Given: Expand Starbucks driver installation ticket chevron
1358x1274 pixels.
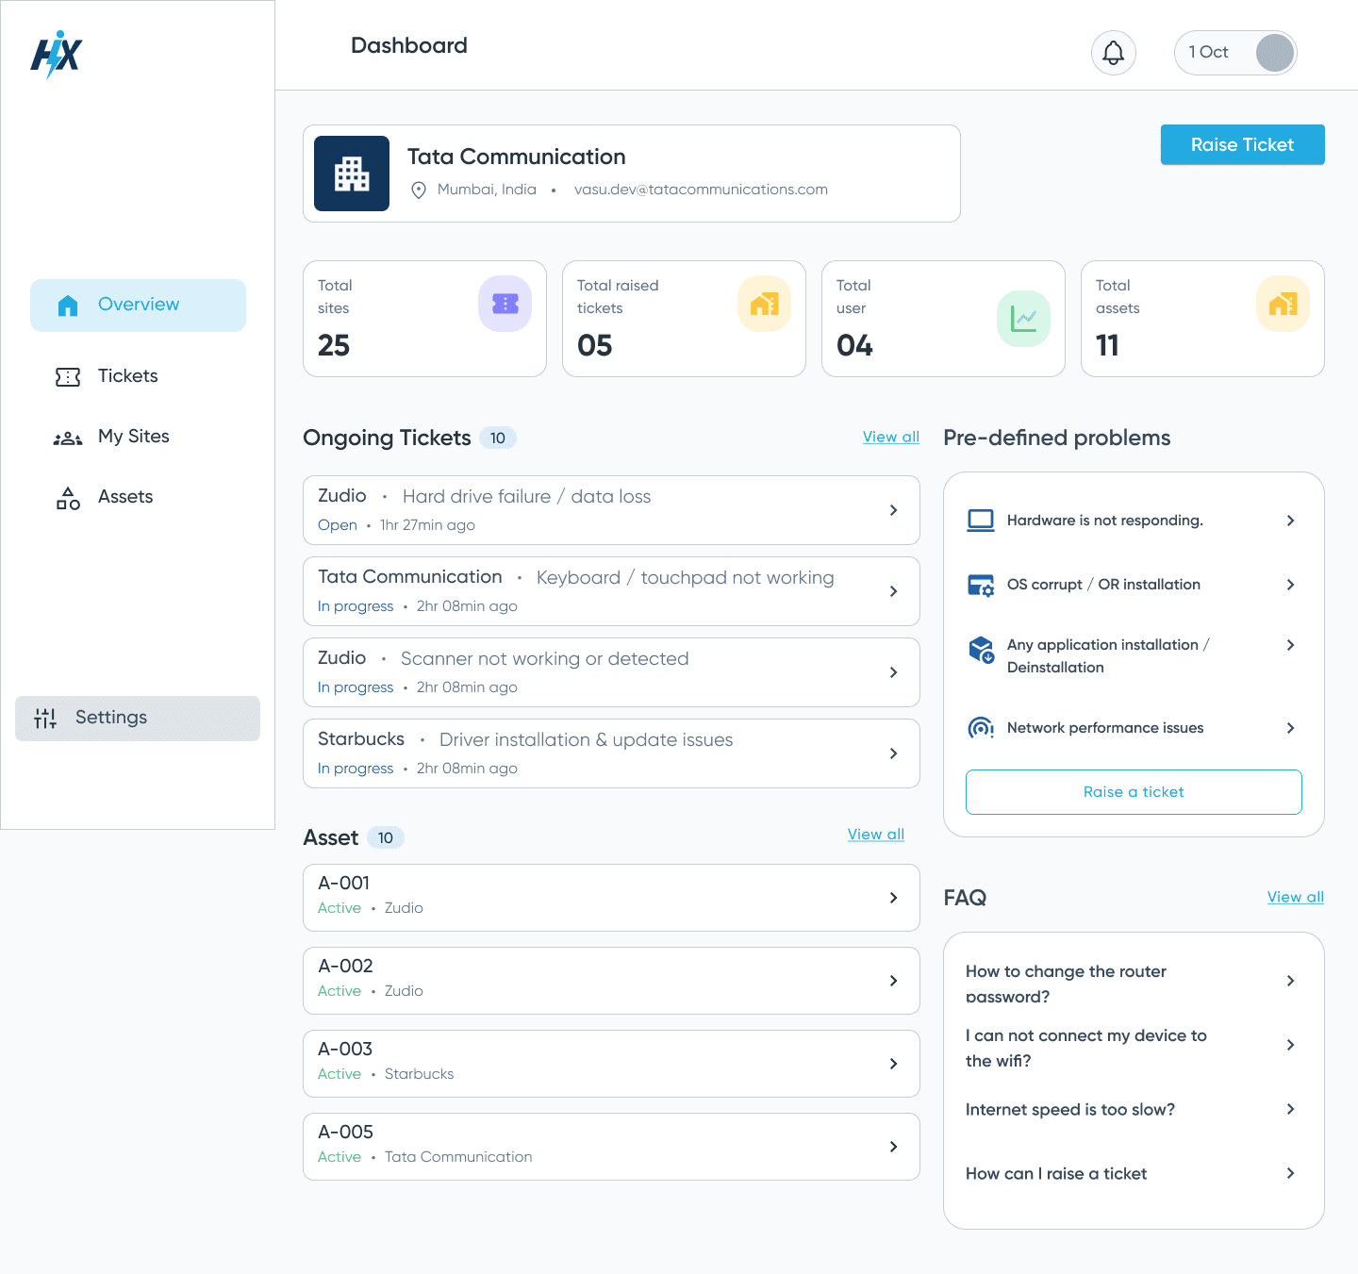Looking at the screenshot, I should point(893,753).
